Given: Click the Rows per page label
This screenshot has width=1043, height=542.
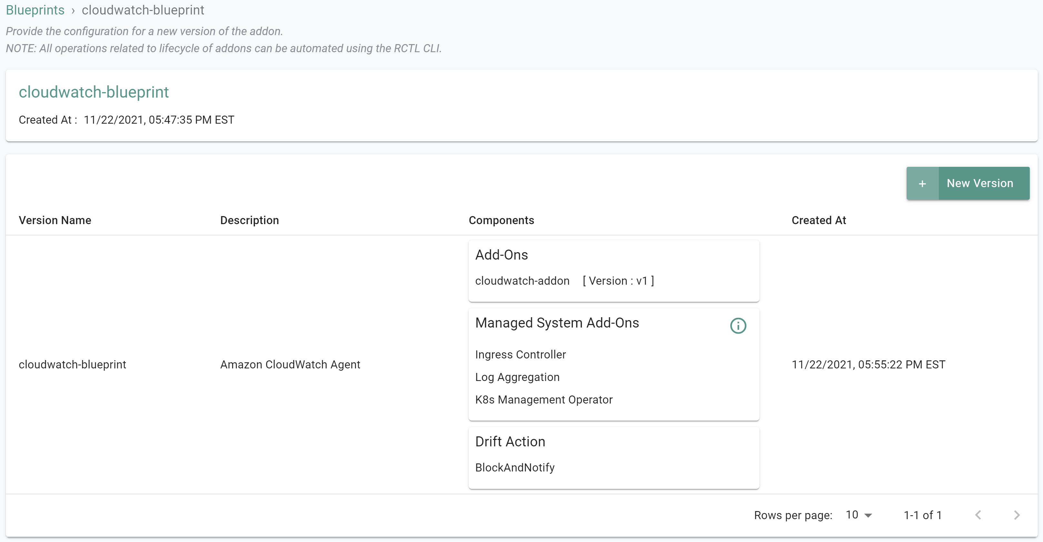Looking at the screenshot, I should (793, 515).
